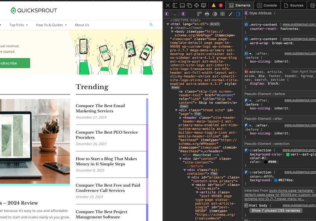Image resolution: width=316 pixels, height=221 pixels.
Task: Toggle paint flashing brush icon
Action: tap(231, 14)
